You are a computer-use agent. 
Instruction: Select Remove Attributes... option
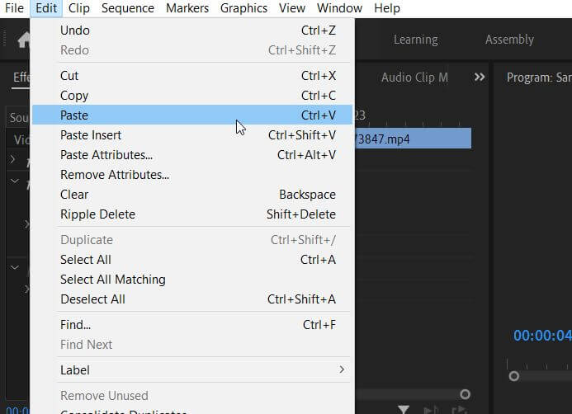coord(115,175)
